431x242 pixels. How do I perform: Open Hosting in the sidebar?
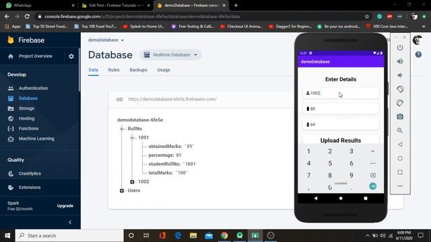[26, 118]
